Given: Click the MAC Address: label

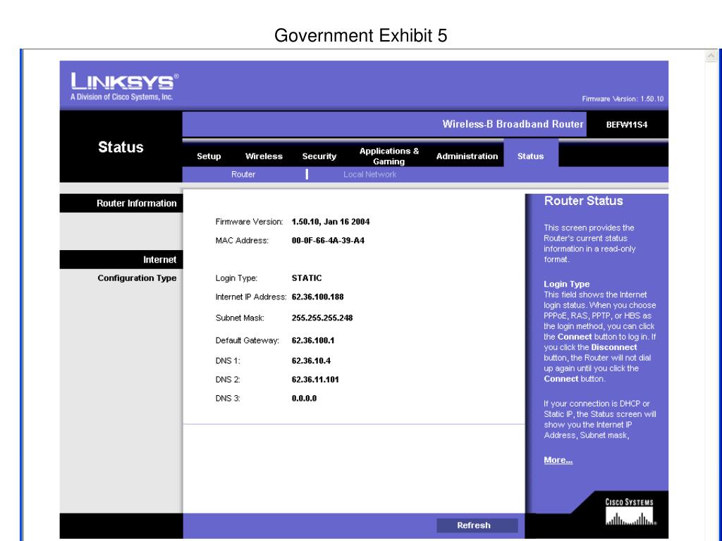Looking at the screenshot, I should (x=242, y=241).
